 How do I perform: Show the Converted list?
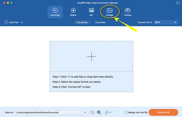[100, 22]
